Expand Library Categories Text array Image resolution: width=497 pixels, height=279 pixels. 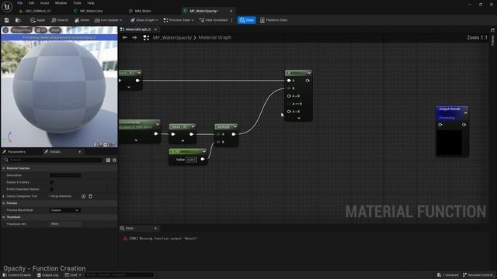(x=4, y=196)
